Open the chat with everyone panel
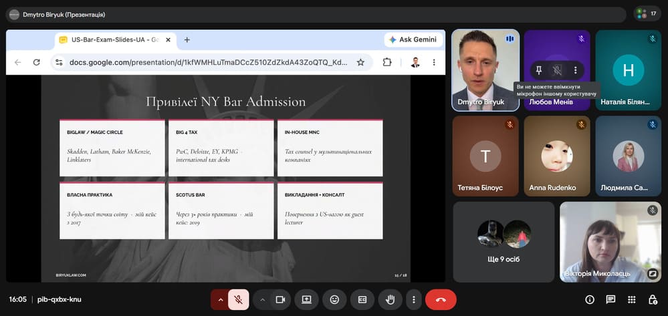Viewport: 668px width, 316px height. [610, 300]
